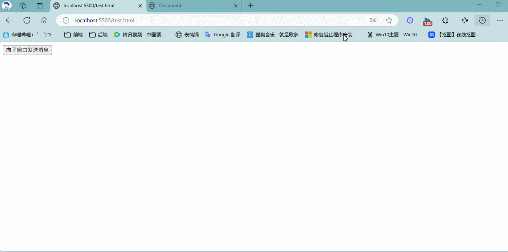The width and height of the screenshot is (508, 252).
Task: Go to the home page
Action: (x=44, y=20)
